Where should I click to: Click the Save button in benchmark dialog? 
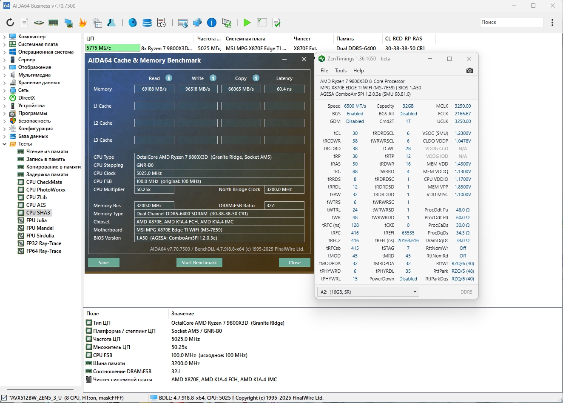104,263
